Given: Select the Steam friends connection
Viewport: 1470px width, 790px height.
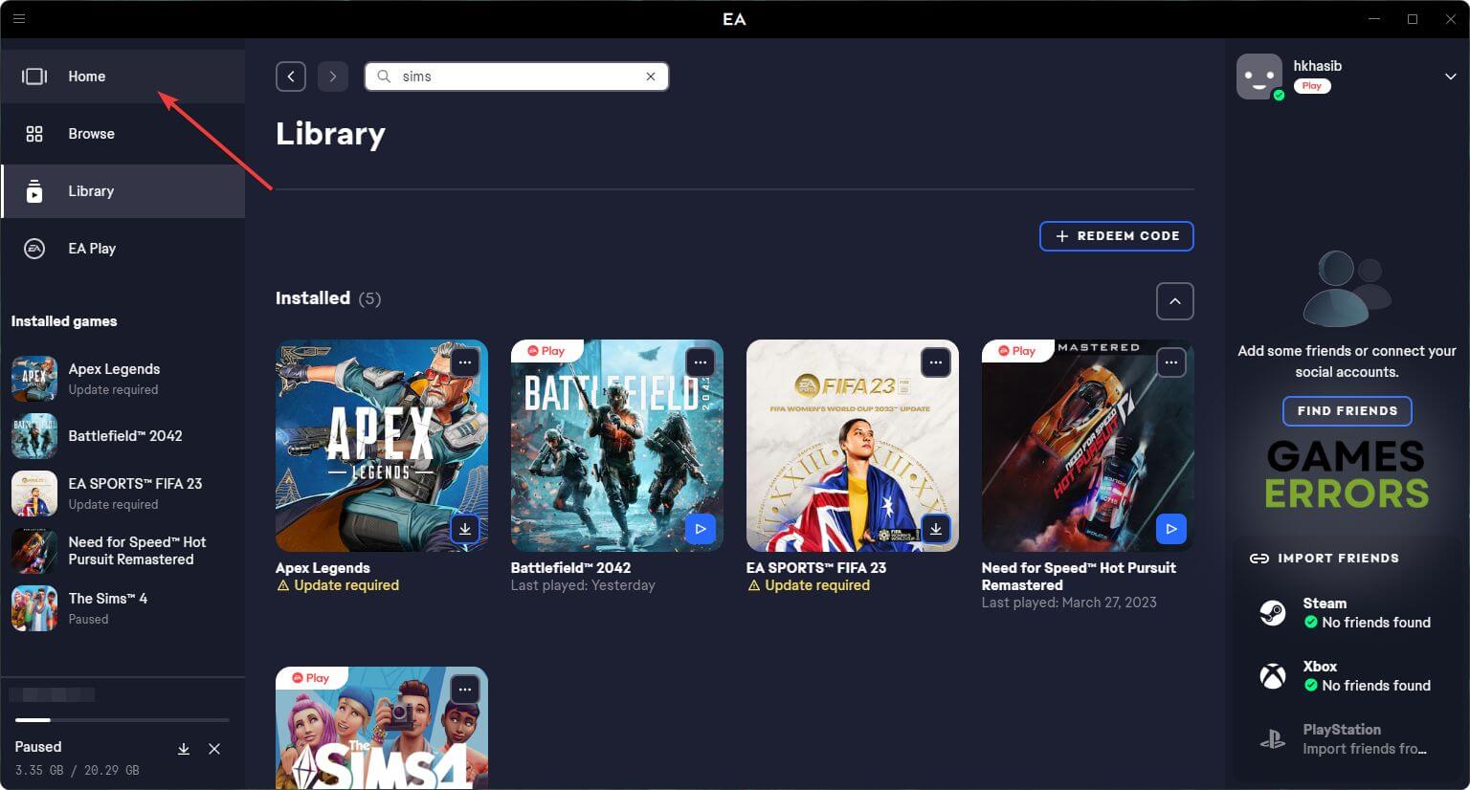Looking at the screenshot, I should (1347, 613).
